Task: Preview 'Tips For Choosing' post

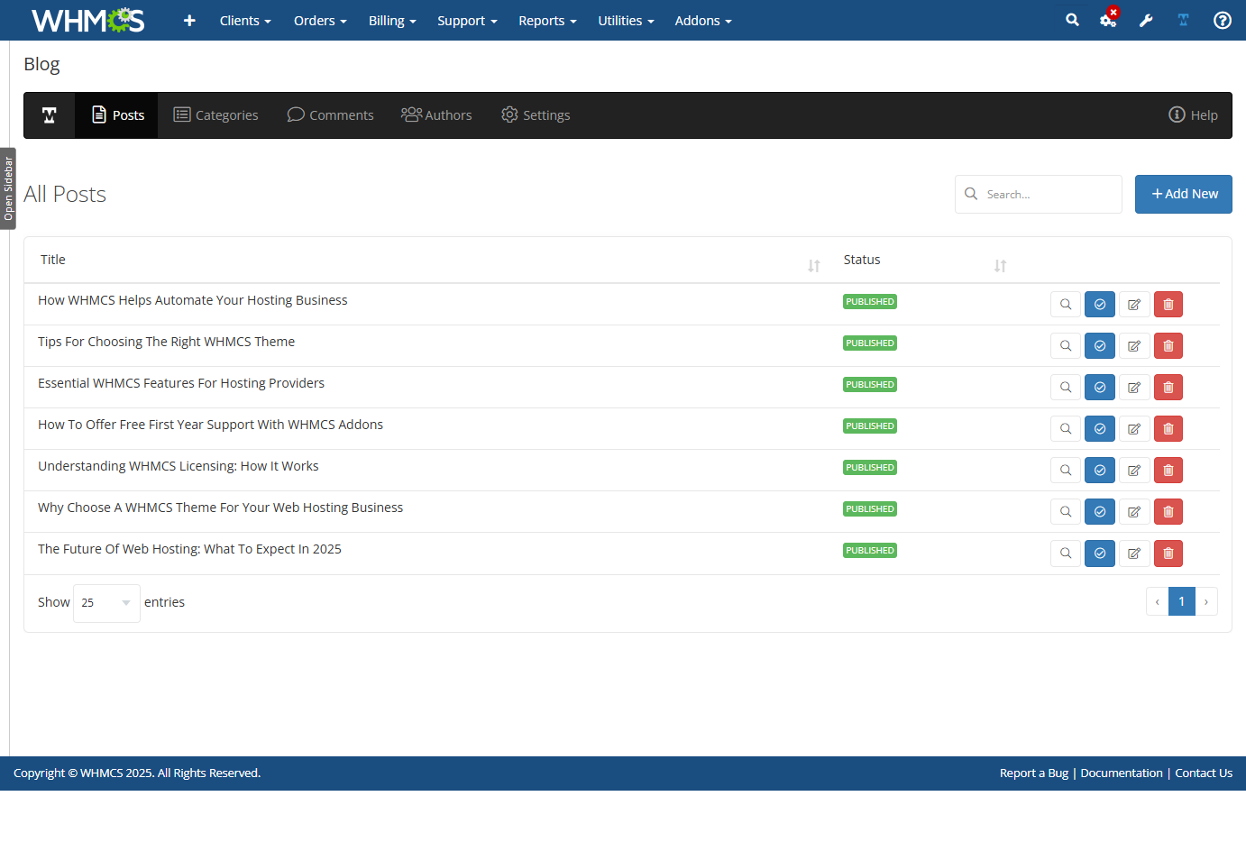Action: click(x=1066, y=346)
